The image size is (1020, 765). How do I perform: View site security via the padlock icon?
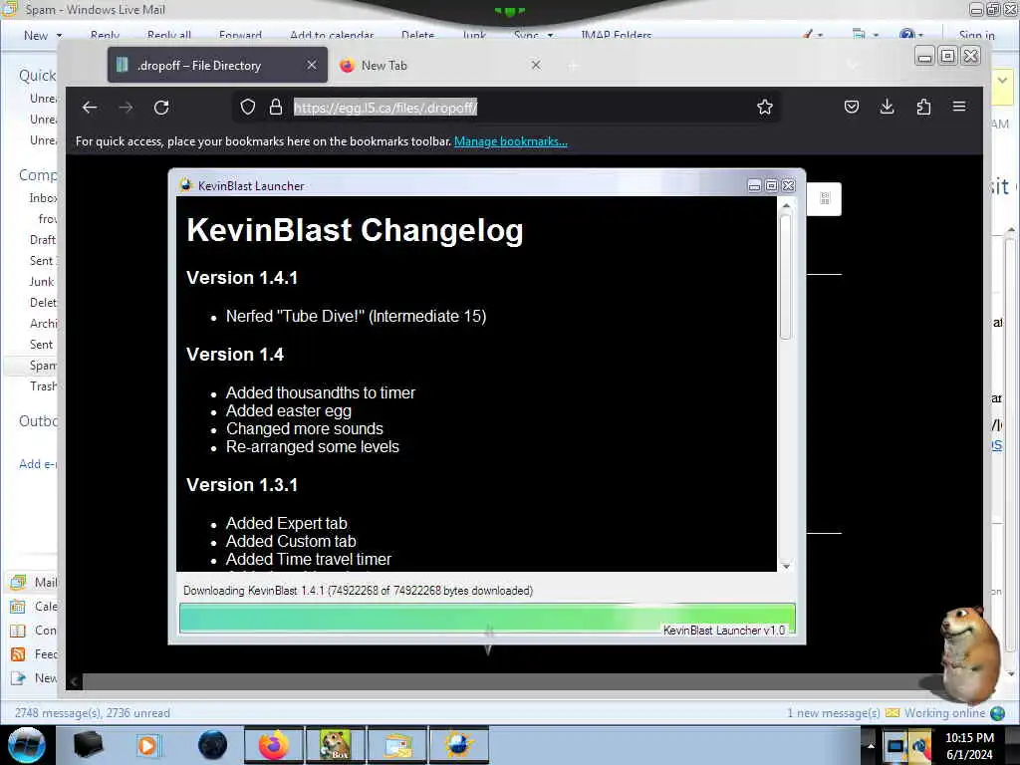pos(276,107)
